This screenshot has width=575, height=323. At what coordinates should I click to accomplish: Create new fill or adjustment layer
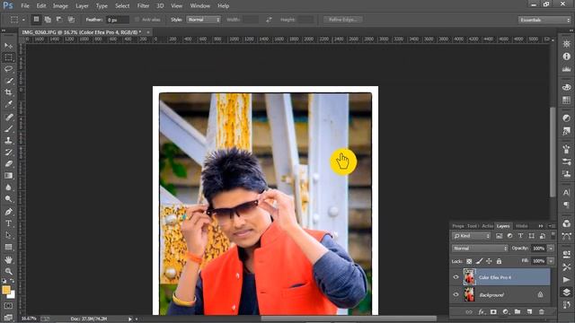(x=505, y=312)
